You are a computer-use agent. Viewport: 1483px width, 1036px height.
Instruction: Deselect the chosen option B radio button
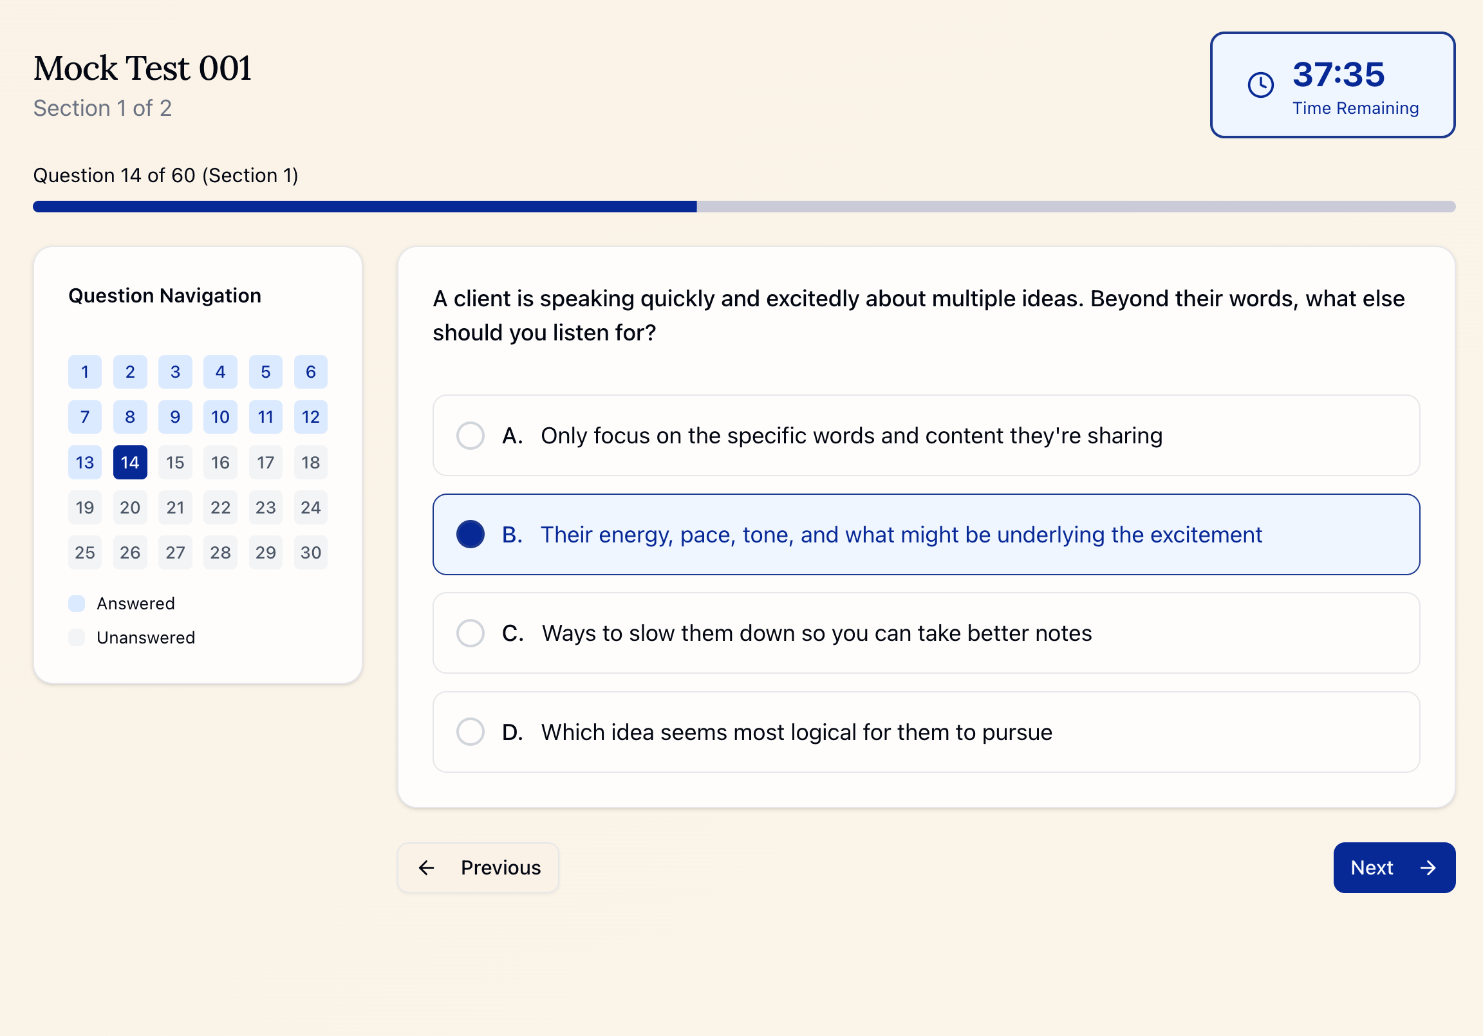coord(471,534)
